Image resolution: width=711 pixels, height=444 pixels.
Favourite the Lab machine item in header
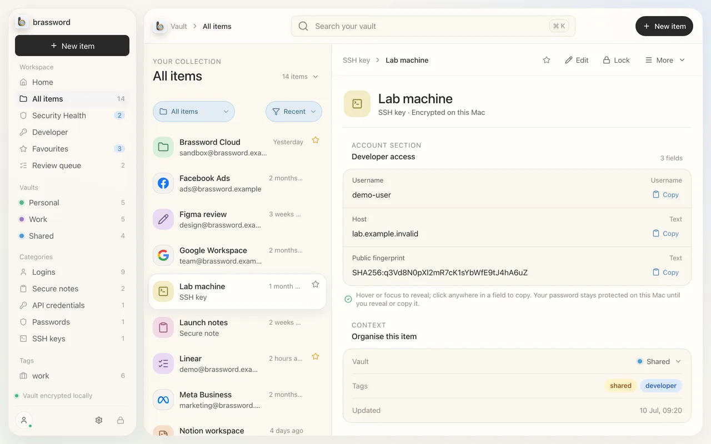[547, 60]
